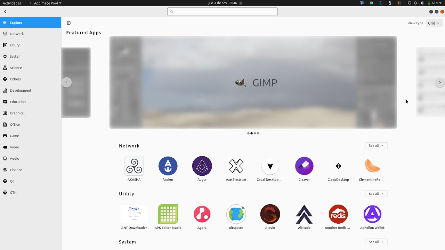445x250 pixels.
Task: Open the View type Grid dropdown
Action: [x=434, y=23]
